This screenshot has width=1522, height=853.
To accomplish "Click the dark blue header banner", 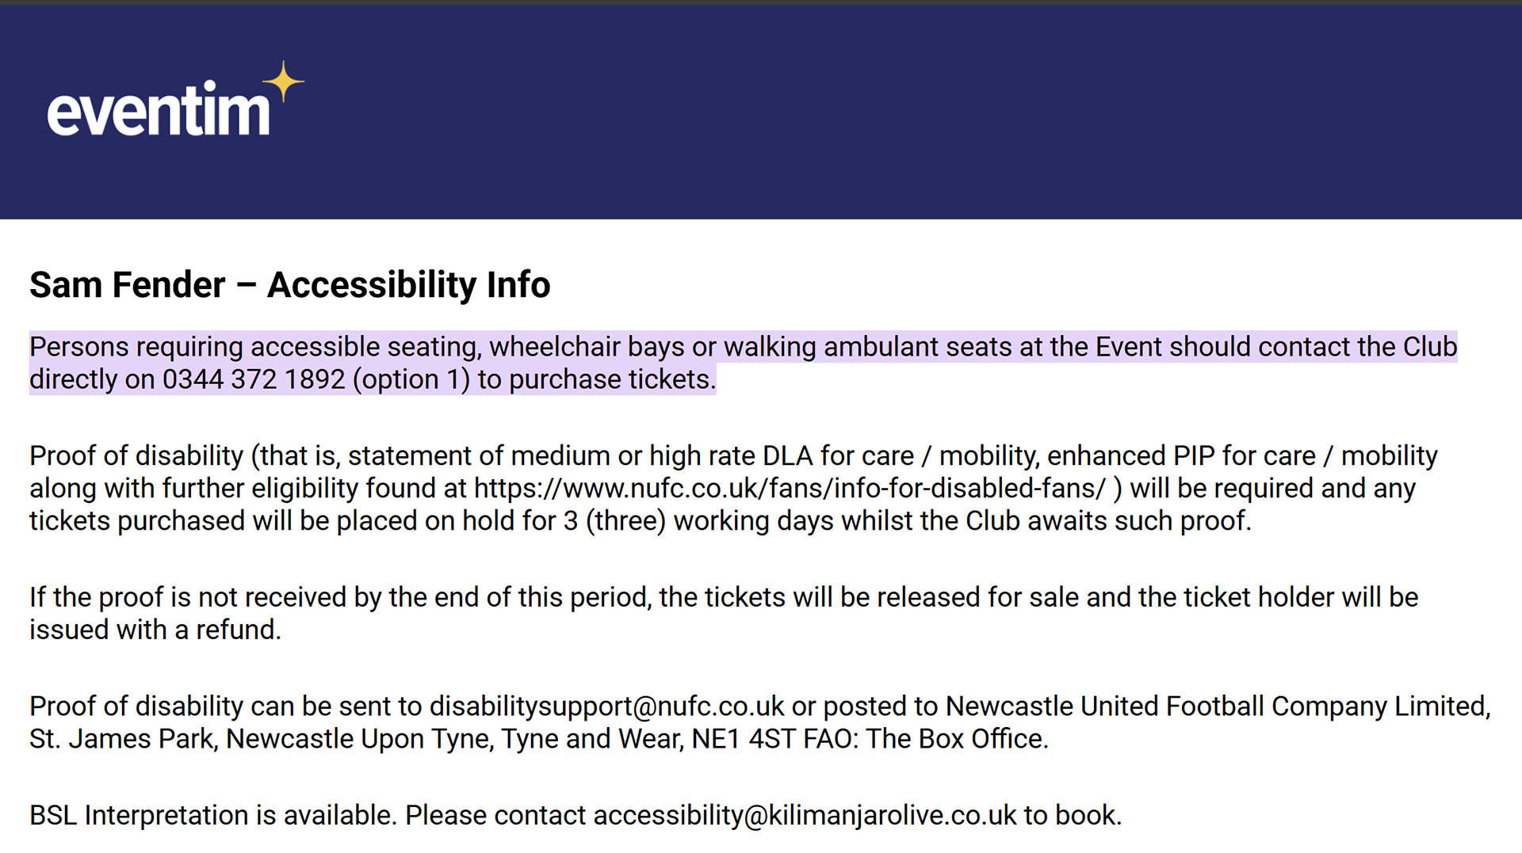I will pos(761,112).
